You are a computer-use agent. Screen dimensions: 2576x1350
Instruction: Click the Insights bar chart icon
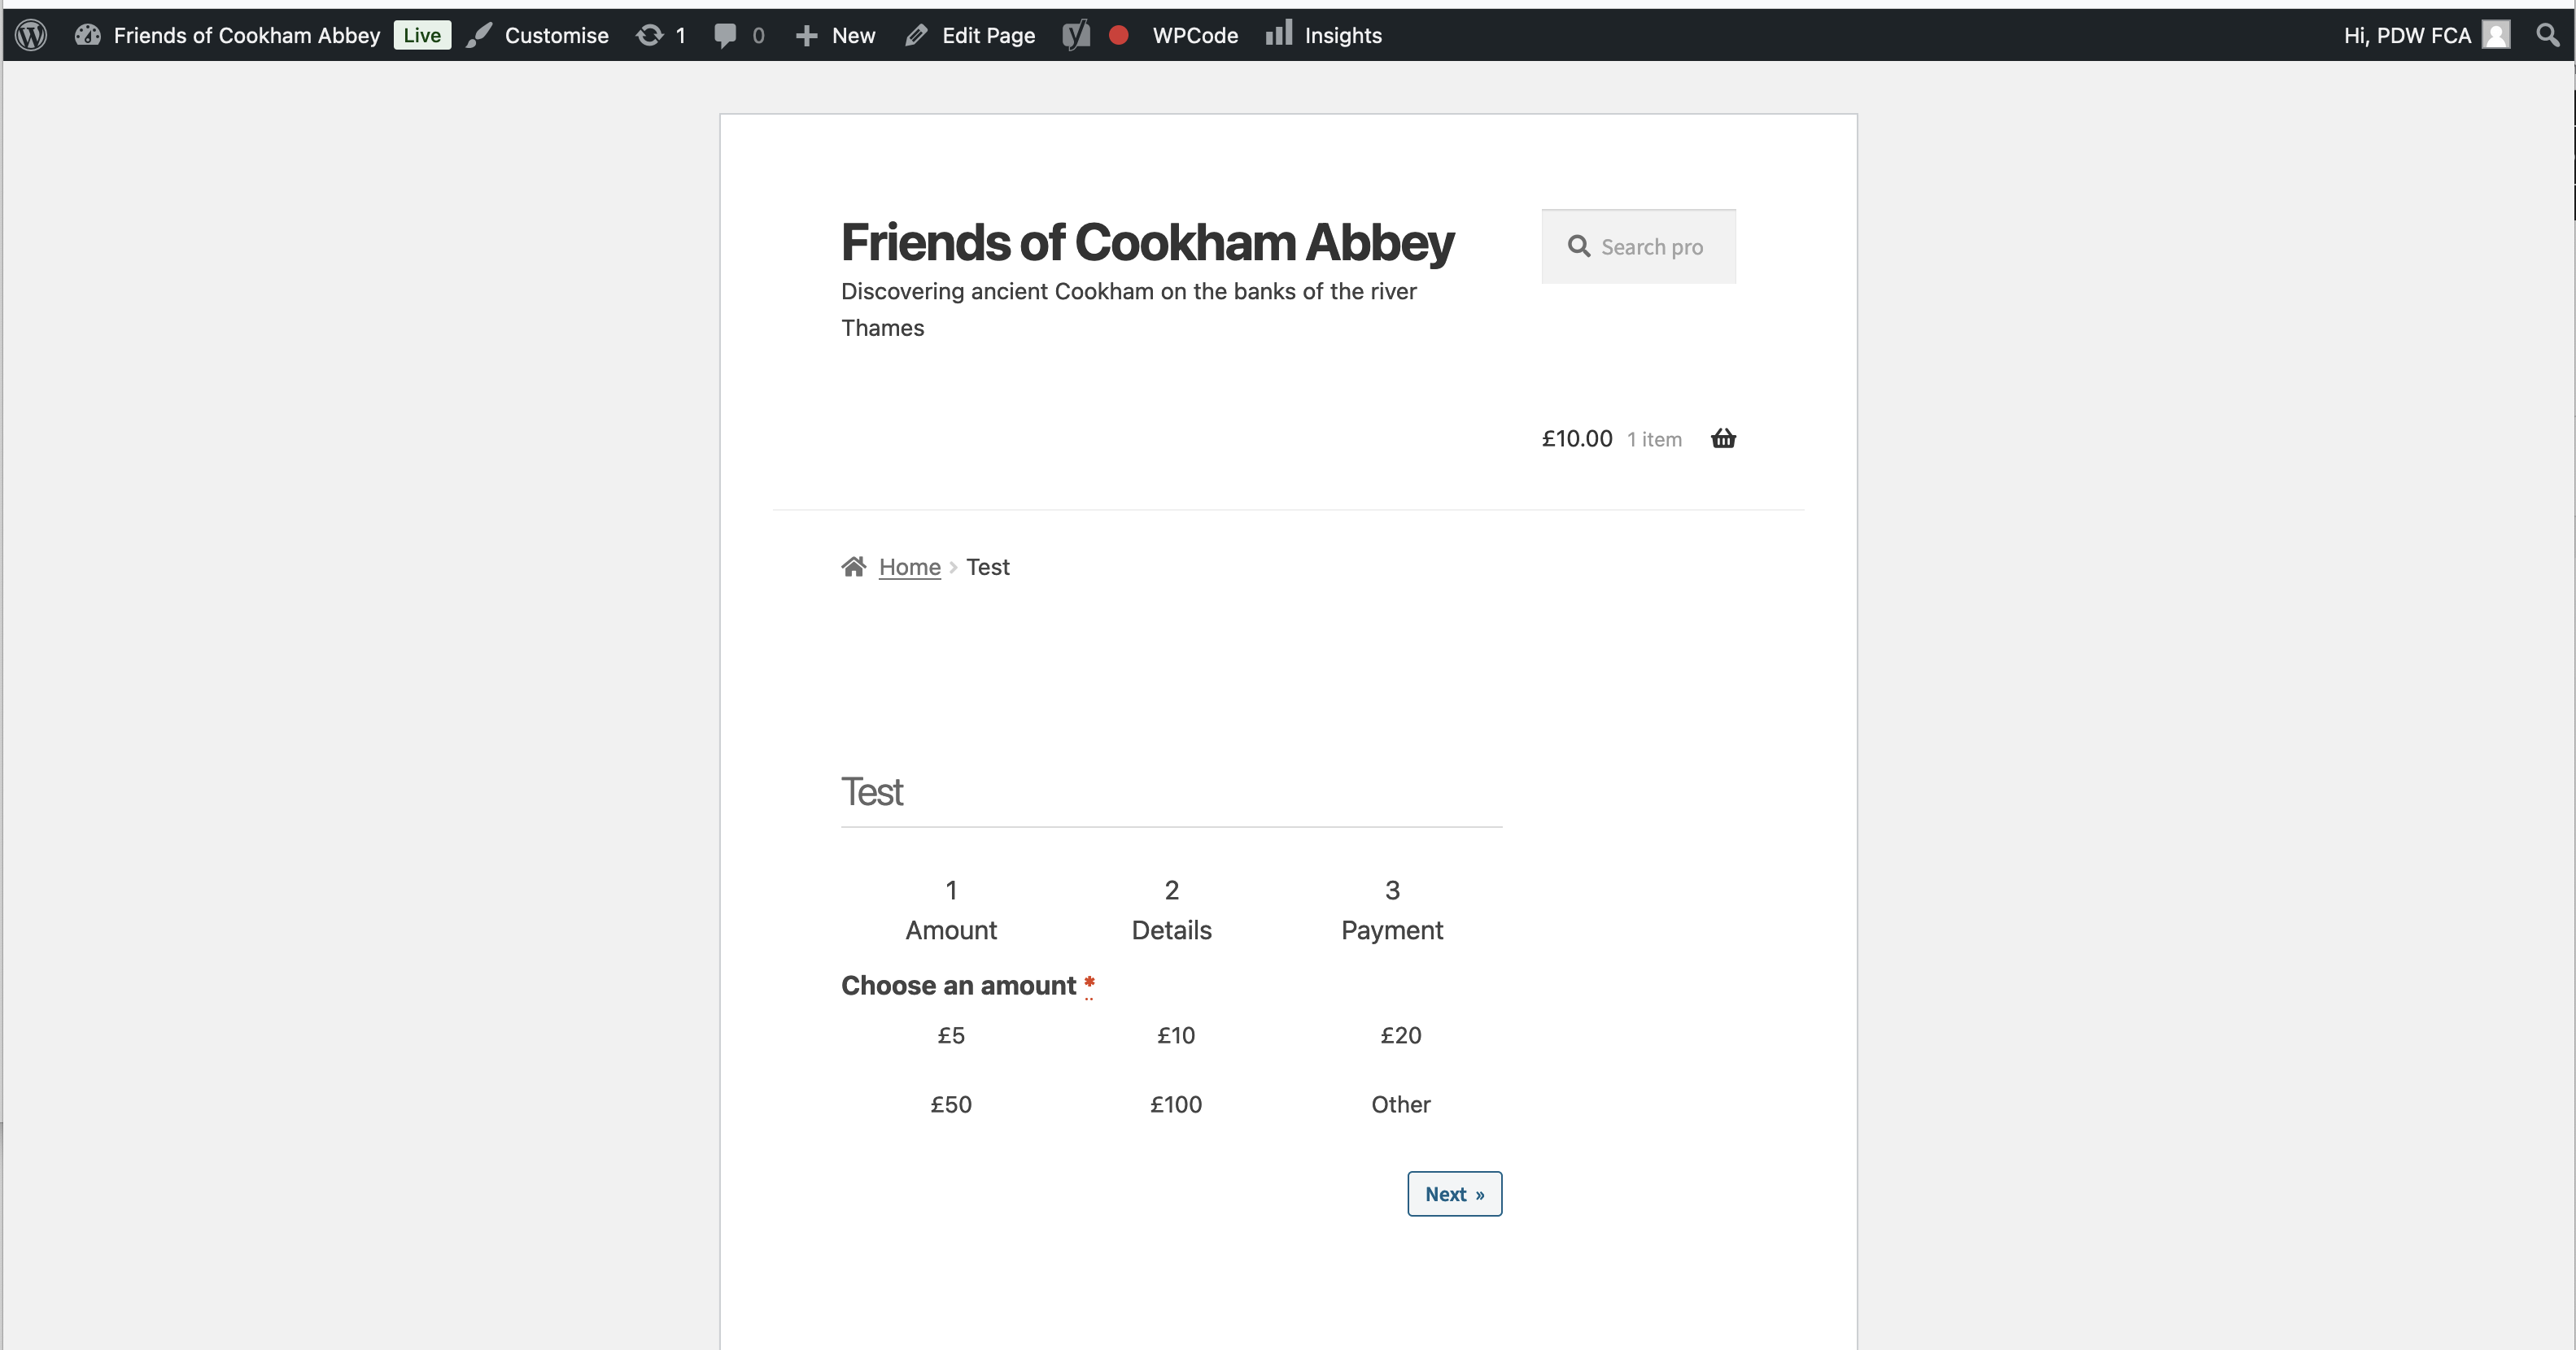tap(1278, 34)
